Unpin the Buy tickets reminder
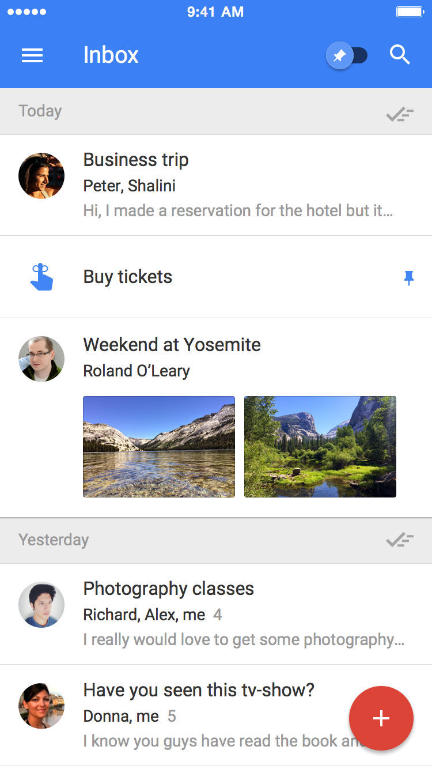 [408, 278]
